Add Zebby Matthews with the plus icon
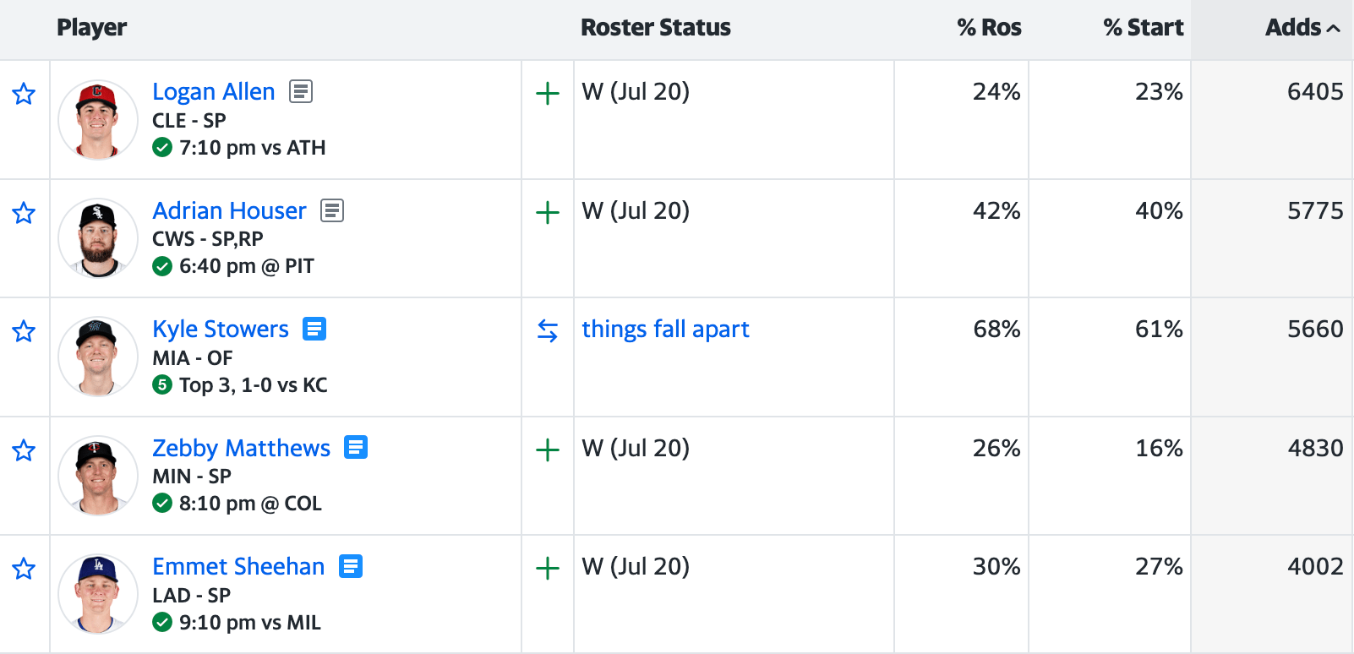The height and width of the screenshot is (654, 1354). (x=548, y=450)
